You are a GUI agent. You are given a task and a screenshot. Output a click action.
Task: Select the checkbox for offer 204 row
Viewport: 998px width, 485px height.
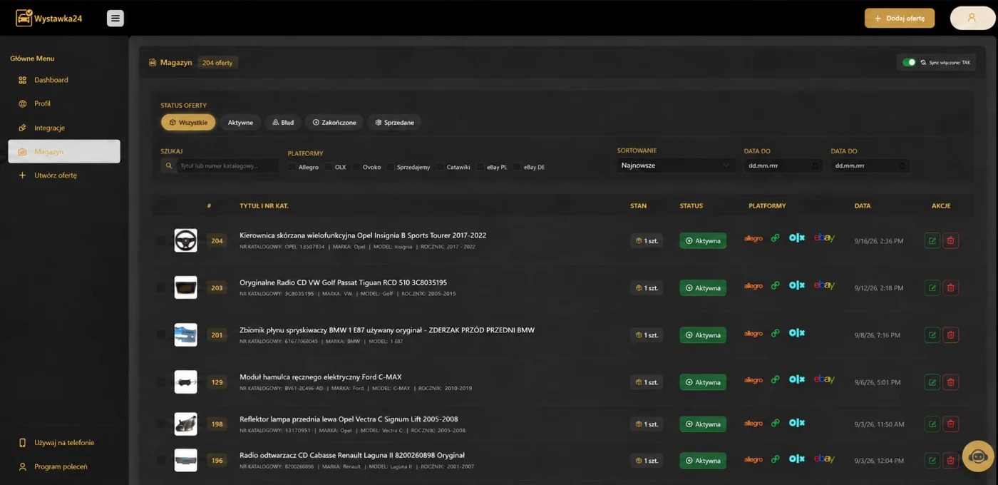click(161, 241)
